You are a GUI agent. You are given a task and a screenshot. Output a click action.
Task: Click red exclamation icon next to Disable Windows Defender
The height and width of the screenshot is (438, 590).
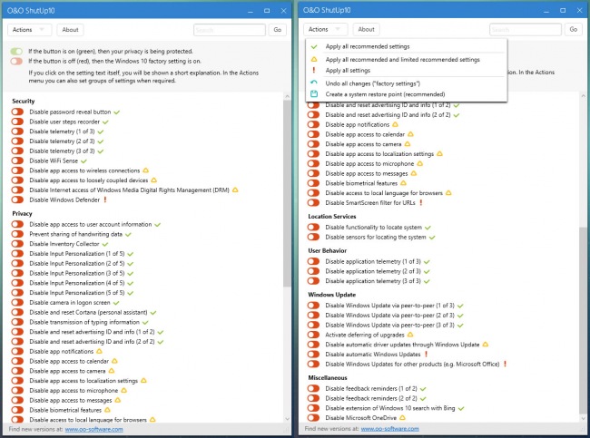(105, 200)
